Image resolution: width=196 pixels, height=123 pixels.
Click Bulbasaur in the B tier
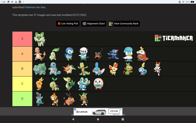[x=40, y=69]
